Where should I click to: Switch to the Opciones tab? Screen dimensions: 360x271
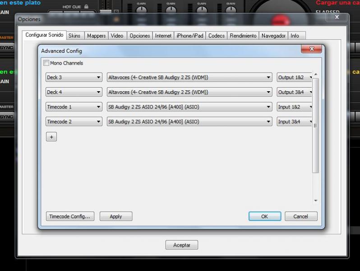pyautogui.click(x=139, y=36)
